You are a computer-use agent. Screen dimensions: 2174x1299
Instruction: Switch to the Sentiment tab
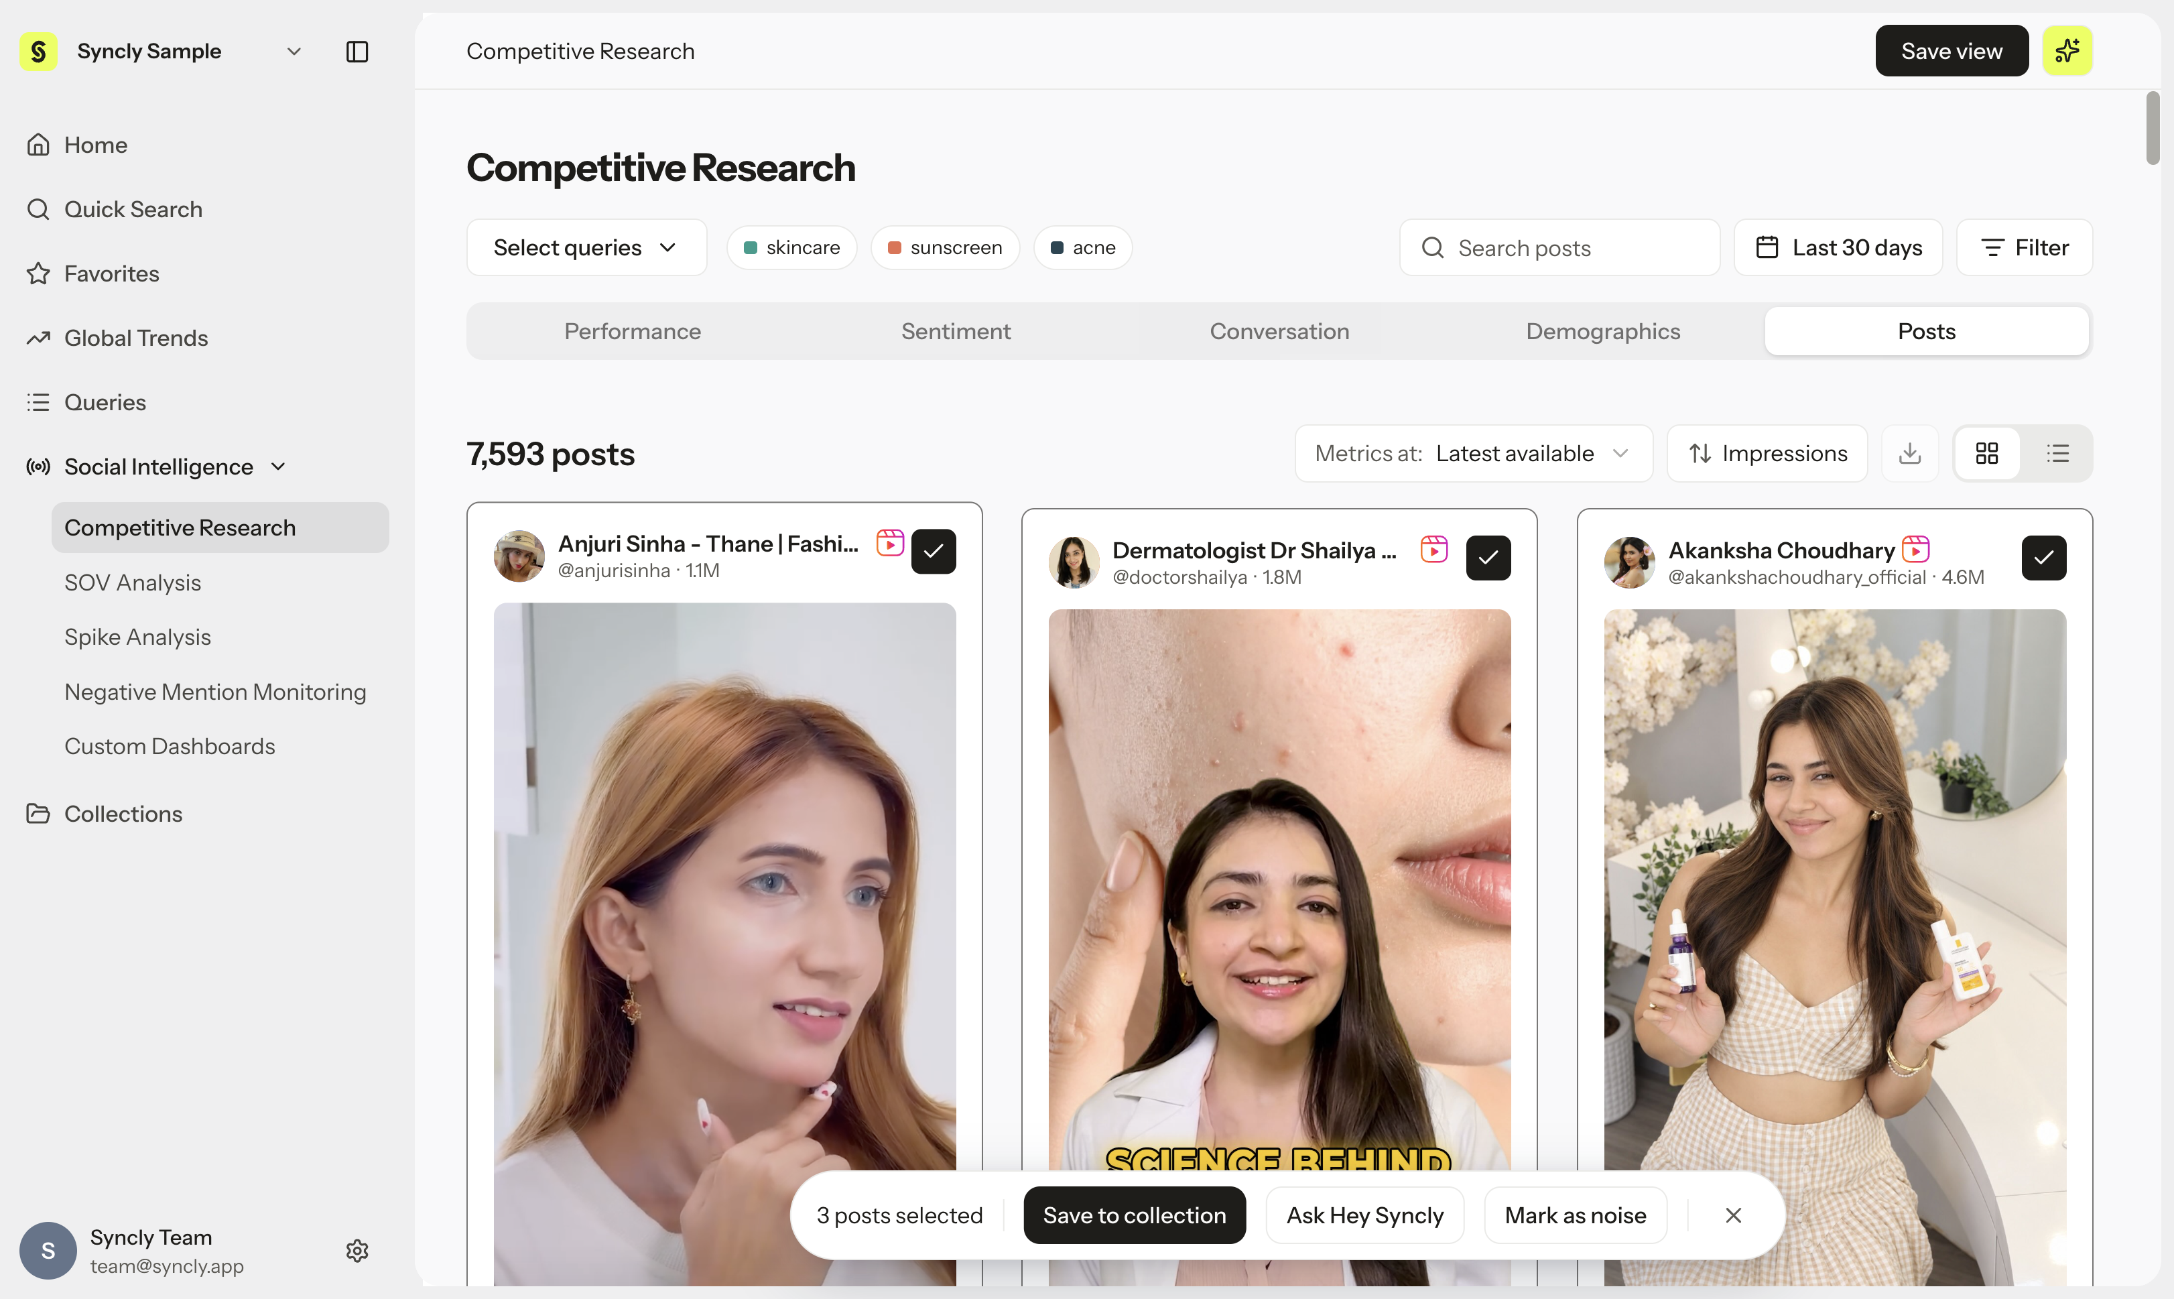(x=956, y=331)
